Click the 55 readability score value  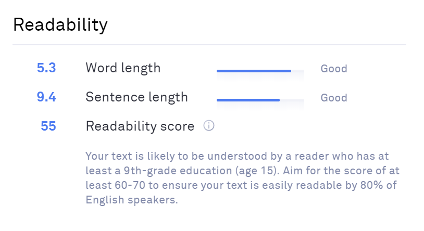point(48,126)
